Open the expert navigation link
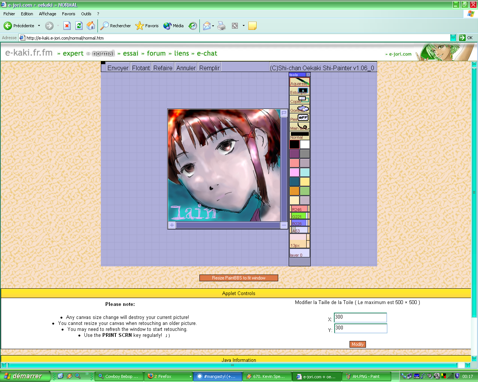Viewport: 478px width, 382px height. coord(73,53)
